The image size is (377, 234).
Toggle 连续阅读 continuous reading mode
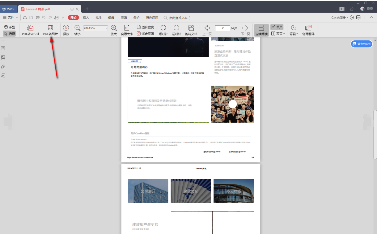click(x=261, y=30)
